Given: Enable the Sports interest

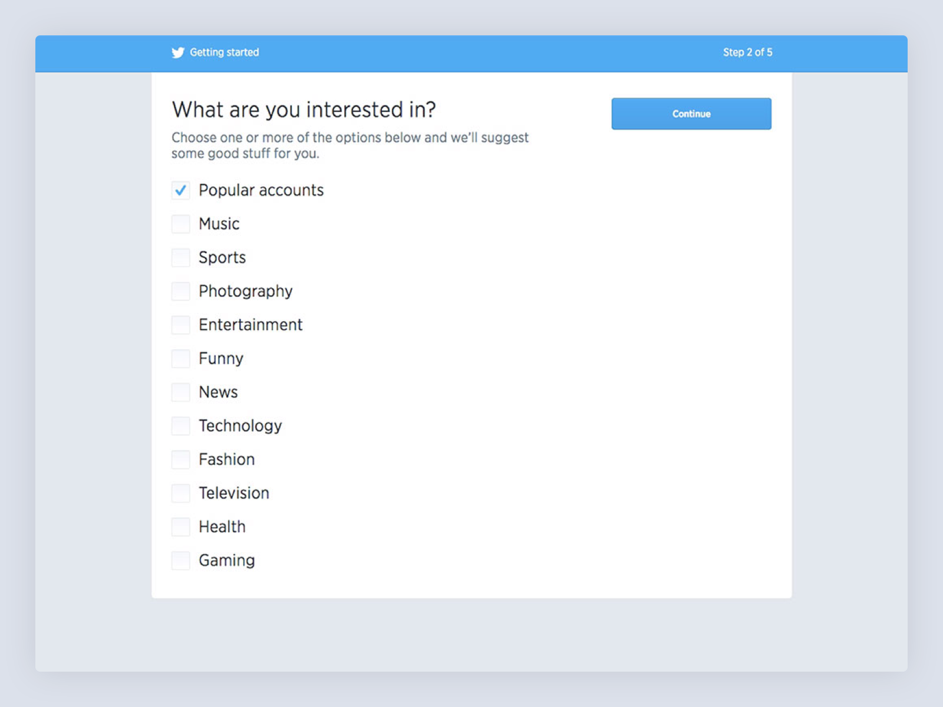Looking at the screenshot, I should coord(180,257).
